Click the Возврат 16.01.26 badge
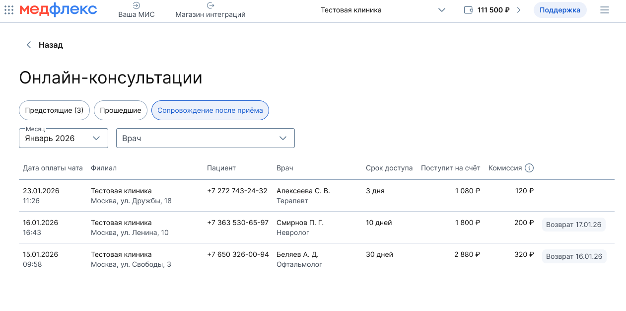626x311 pixels. coord(574,256)
